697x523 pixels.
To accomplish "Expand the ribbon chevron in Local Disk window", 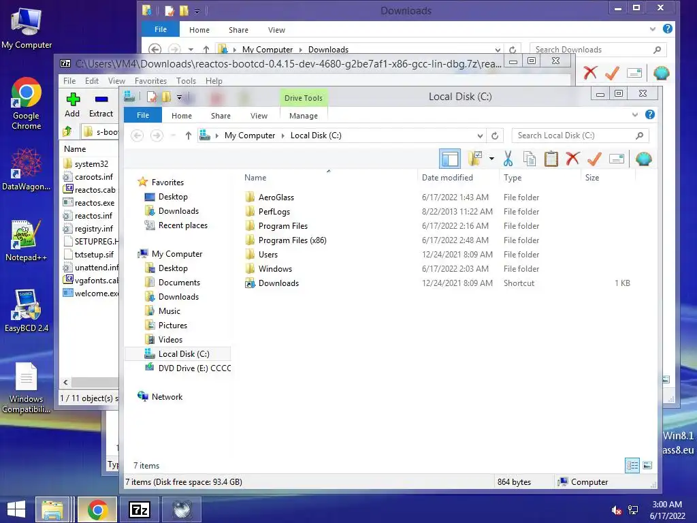I will [x=635, y=114].
